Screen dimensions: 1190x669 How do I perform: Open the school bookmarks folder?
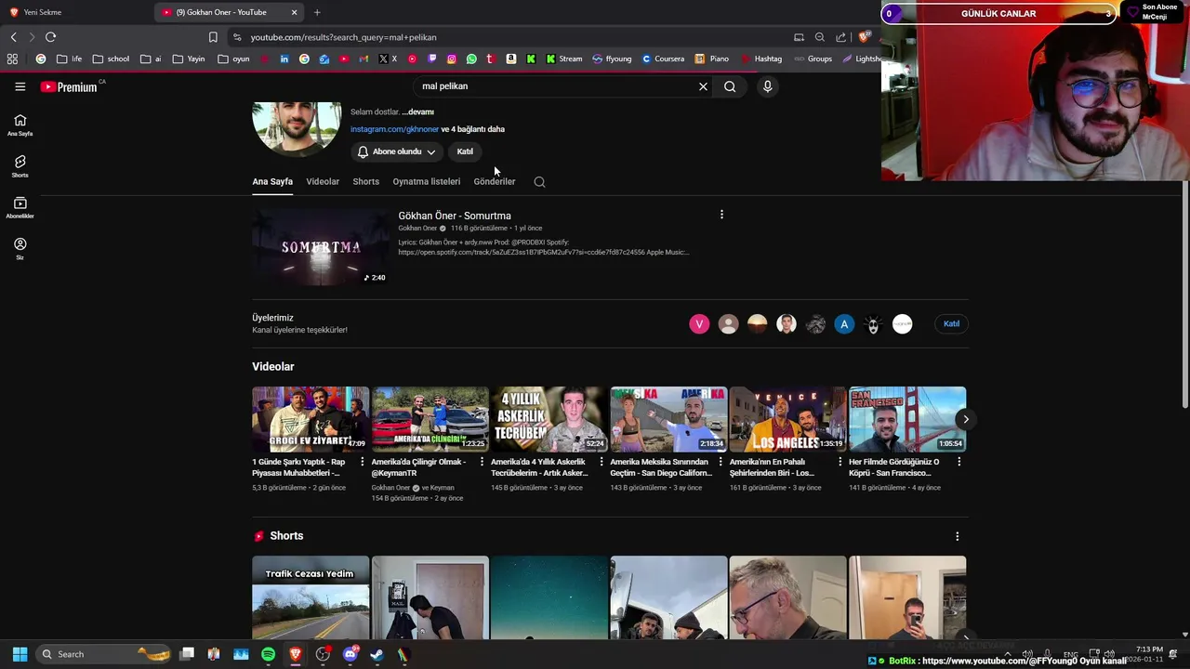click(x=112, y=59)
